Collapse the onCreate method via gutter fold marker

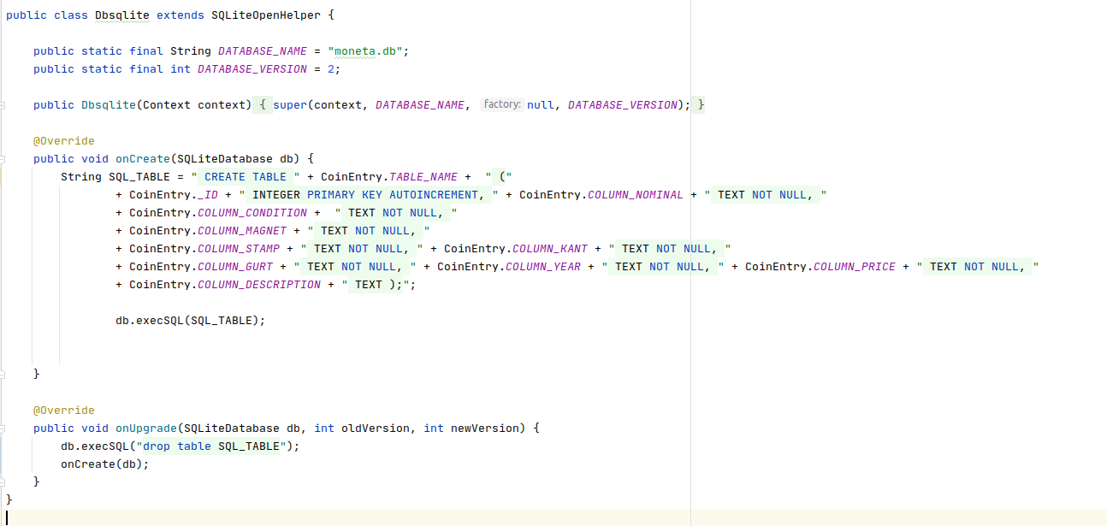(3, 159)
